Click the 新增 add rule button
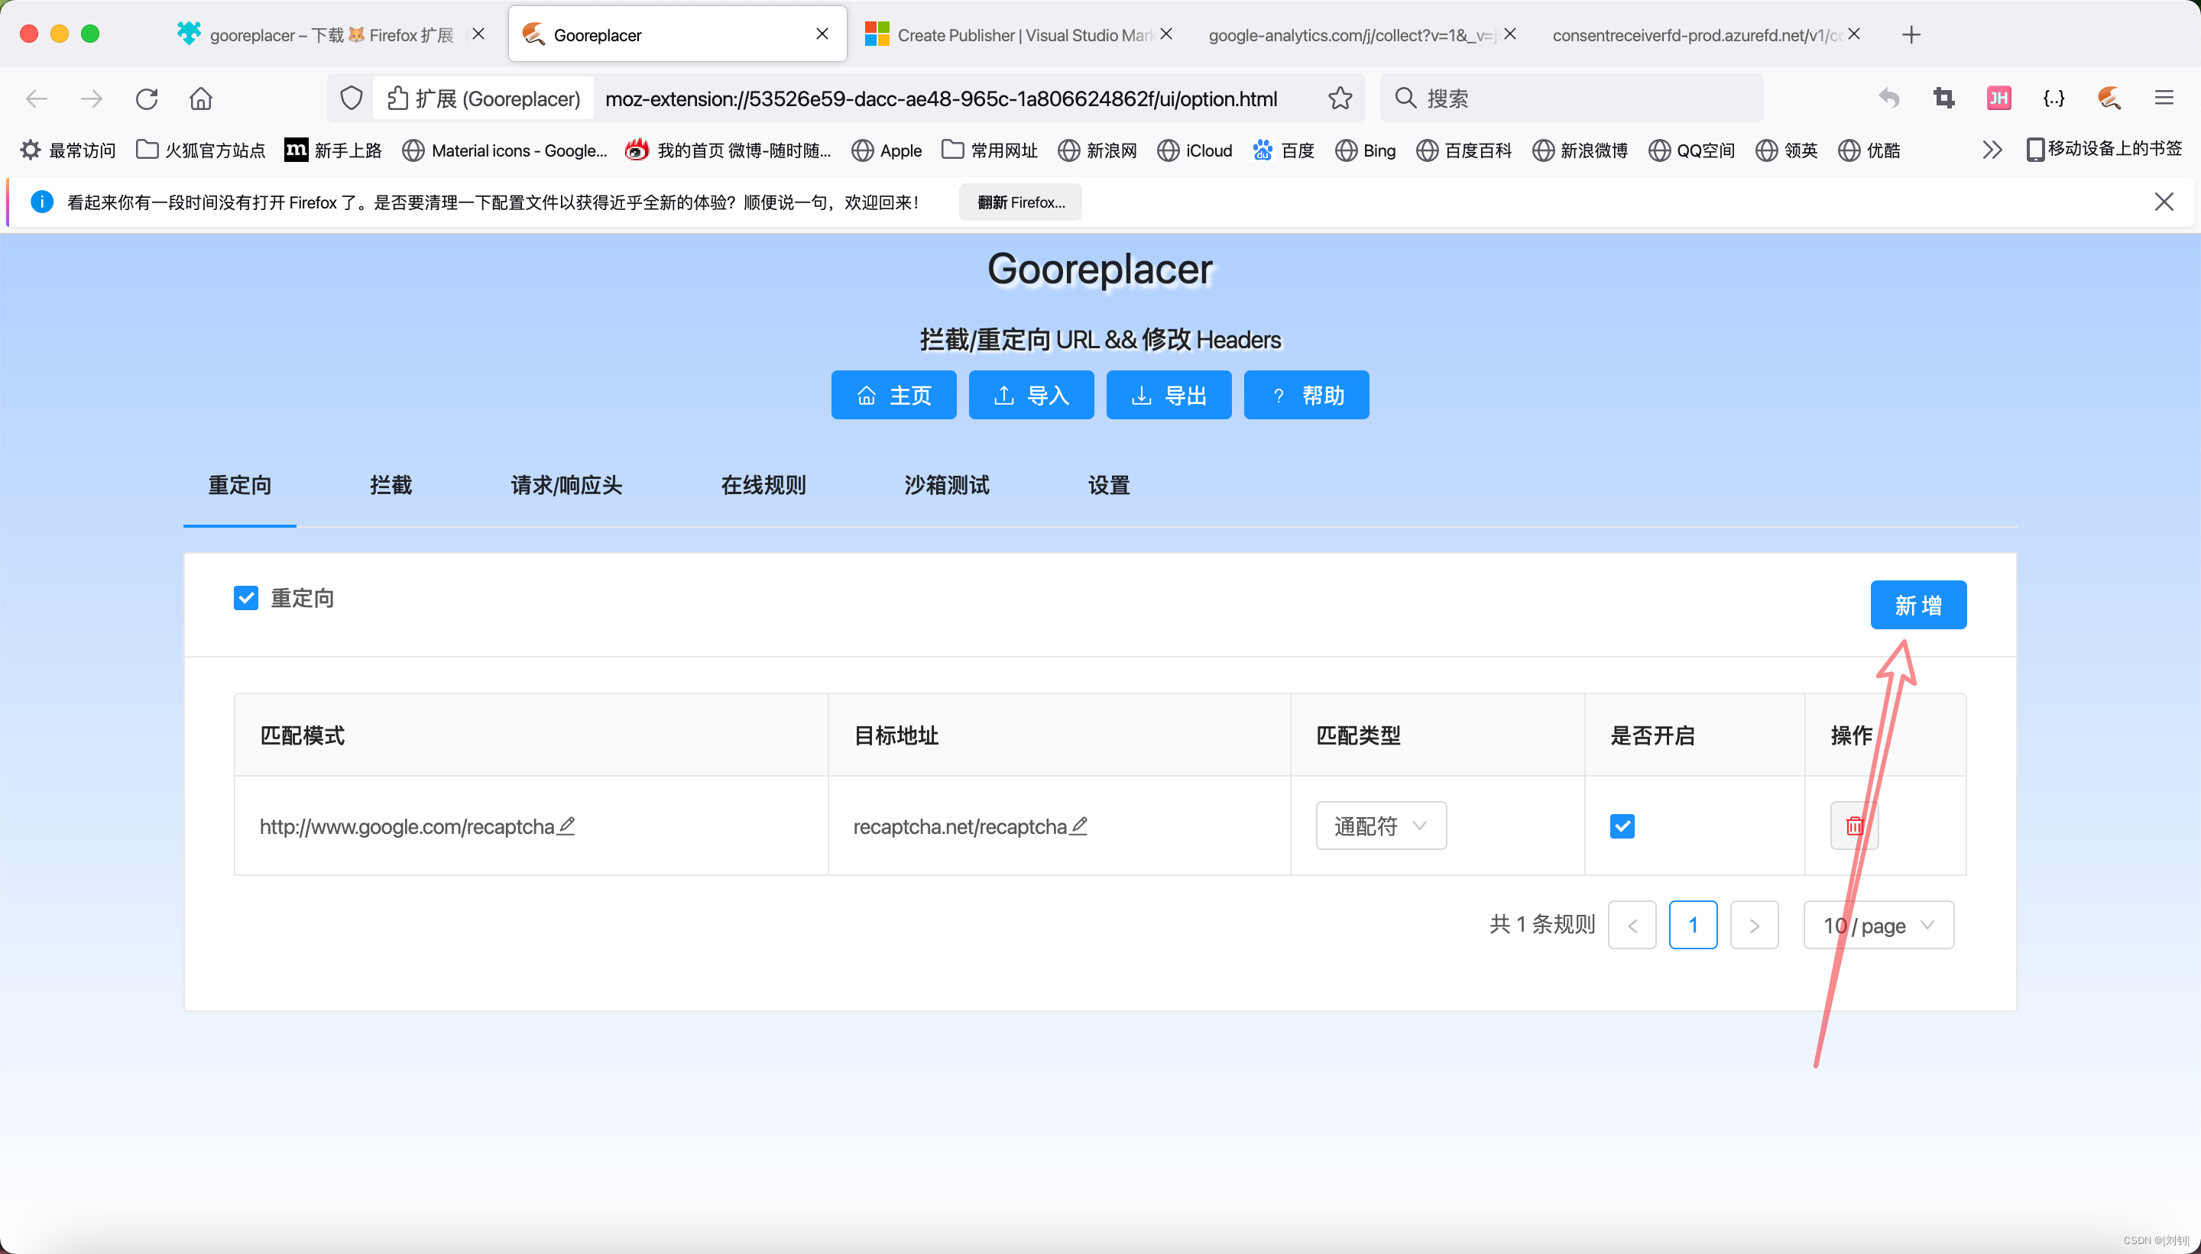Screen dimensions: 2201x1254 1917,605
